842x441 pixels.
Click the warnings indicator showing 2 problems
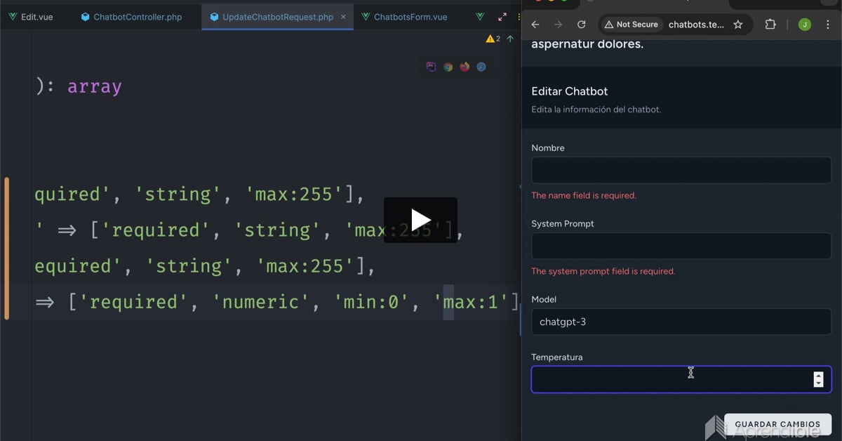click(x=493, y=39)
